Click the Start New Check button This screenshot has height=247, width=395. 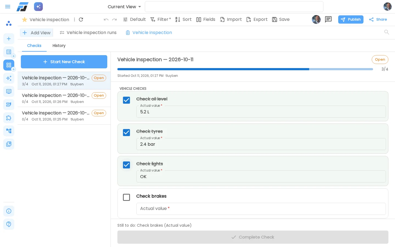64,62
